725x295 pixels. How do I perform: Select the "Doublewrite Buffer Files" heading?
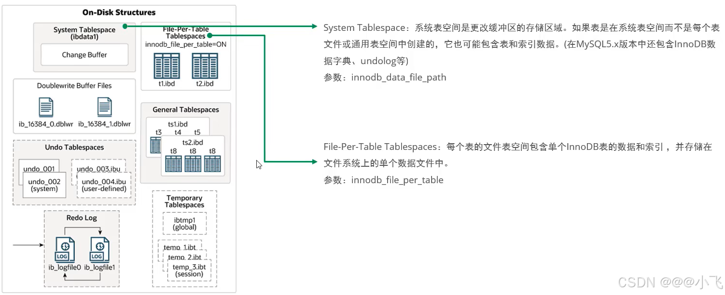pos(74,86)
